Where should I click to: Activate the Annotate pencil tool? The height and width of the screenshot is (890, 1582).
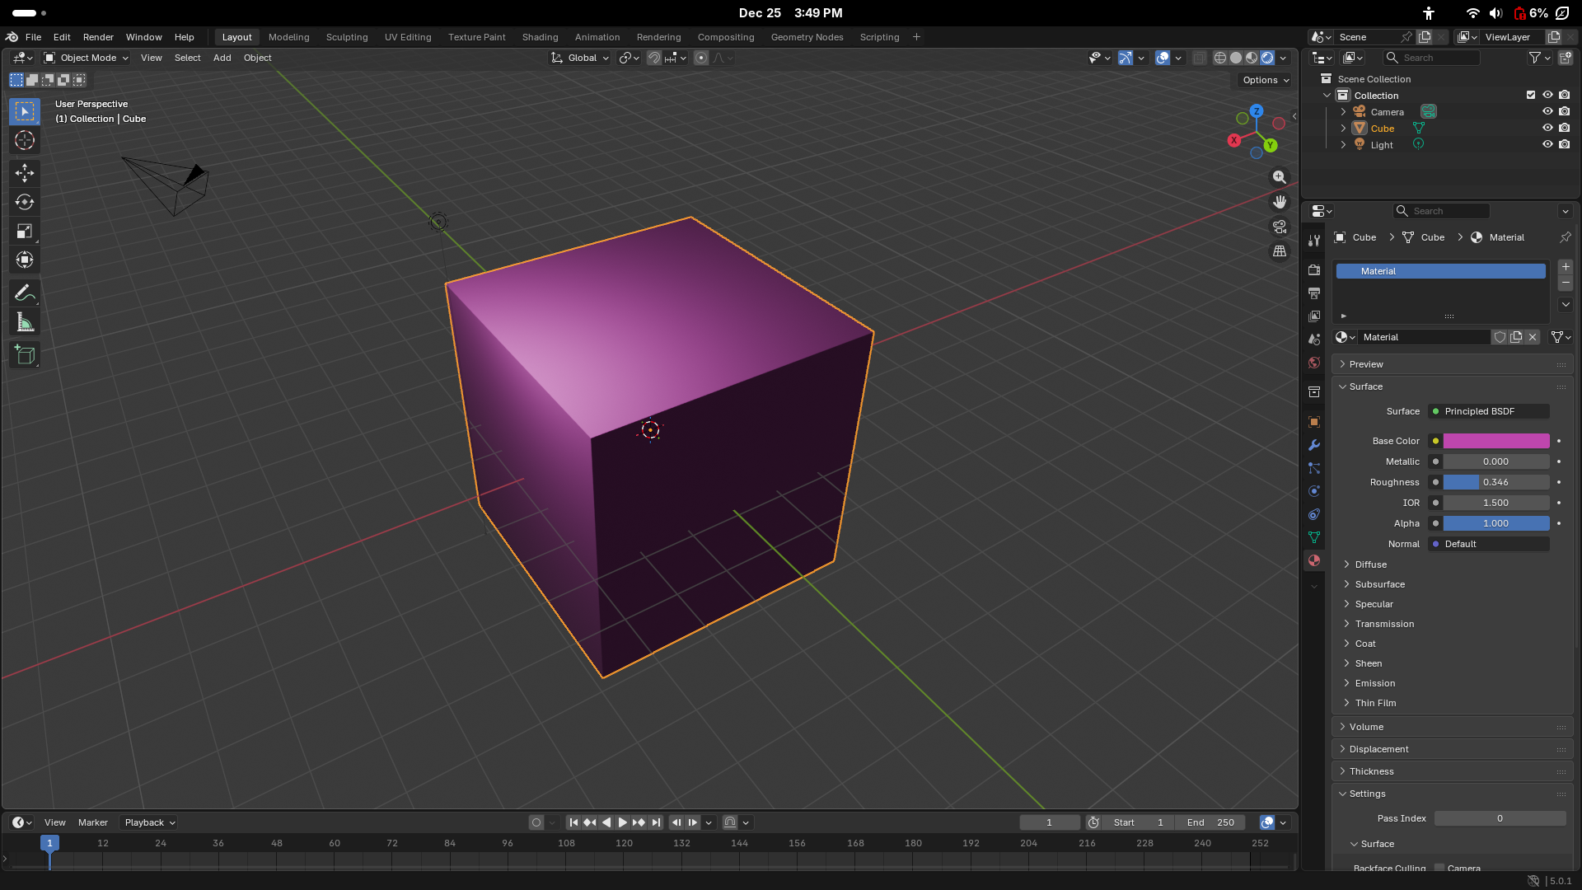click(x=25, y=293)
